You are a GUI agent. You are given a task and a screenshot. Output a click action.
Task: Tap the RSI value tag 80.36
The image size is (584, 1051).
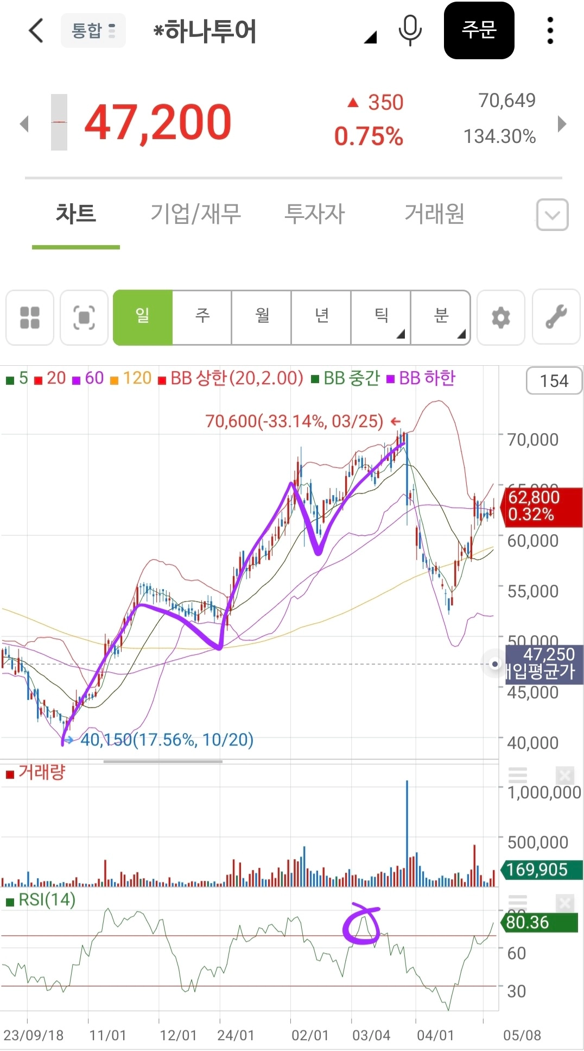tap(539, 923)
